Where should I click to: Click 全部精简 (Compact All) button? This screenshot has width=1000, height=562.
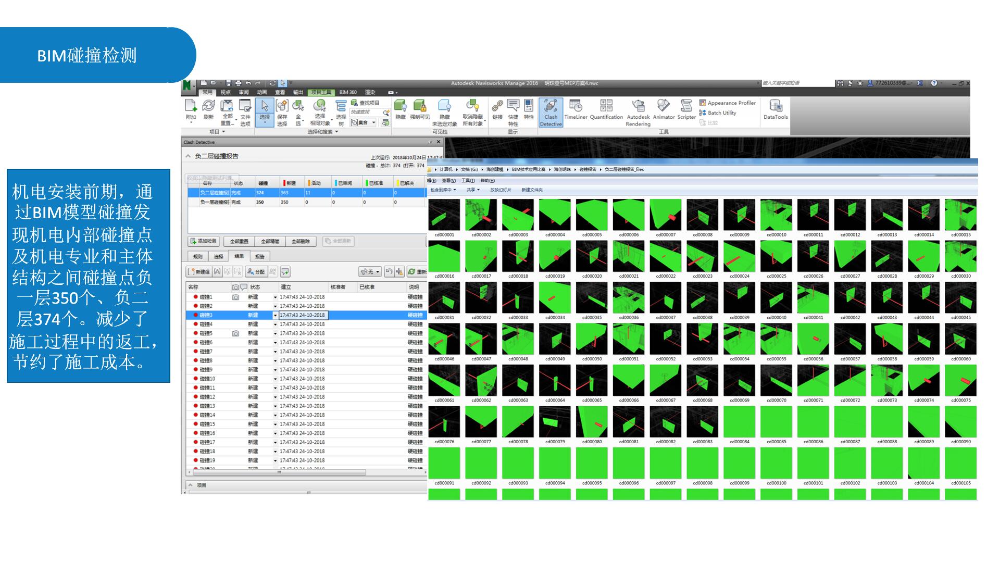(x=270, y=241)
